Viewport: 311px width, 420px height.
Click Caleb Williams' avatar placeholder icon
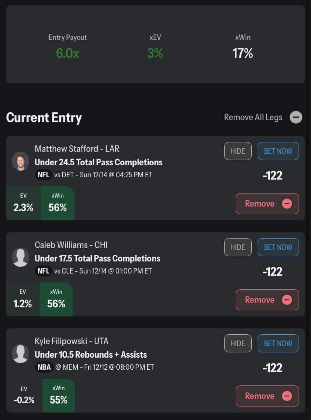[20, 257]
